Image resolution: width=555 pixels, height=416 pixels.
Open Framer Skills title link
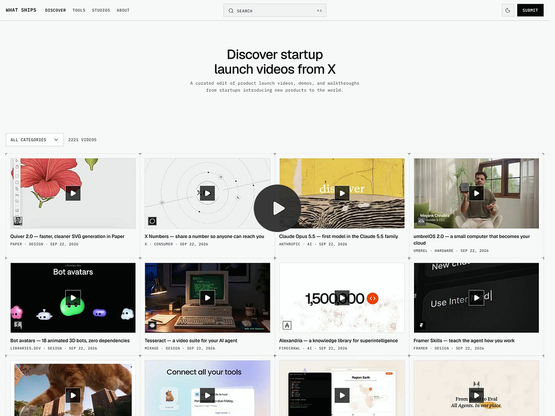click(464, 340)
